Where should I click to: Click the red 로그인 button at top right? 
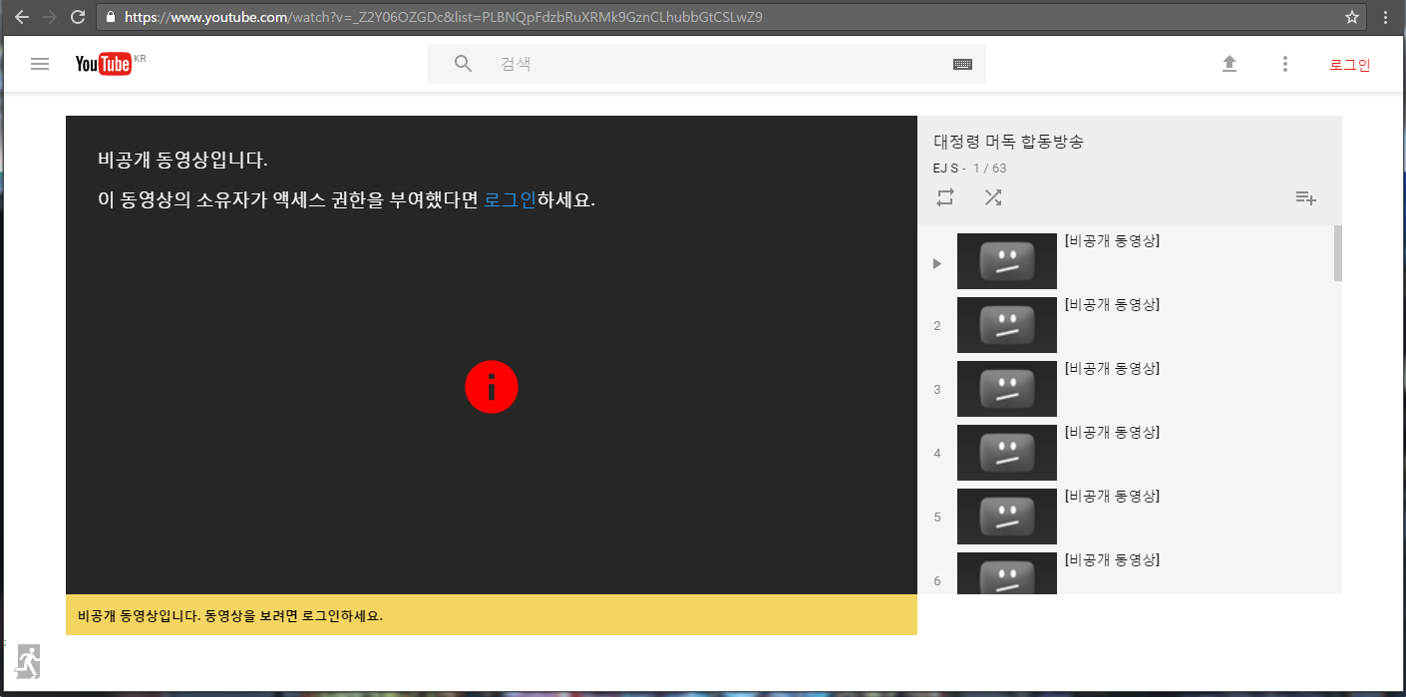click(1349, 65)
